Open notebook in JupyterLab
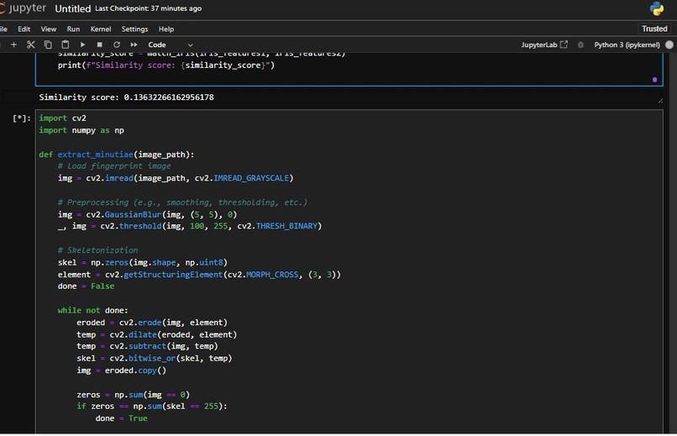Screen dimensions: 677x436 tap(544, 45)
